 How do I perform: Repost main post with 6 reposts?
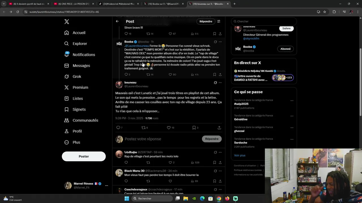point(143,128)
